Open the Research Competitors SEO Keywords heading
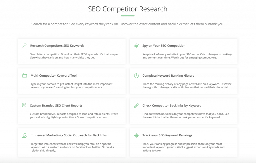Viewport: 256px width, 163px height. point(57,46)
